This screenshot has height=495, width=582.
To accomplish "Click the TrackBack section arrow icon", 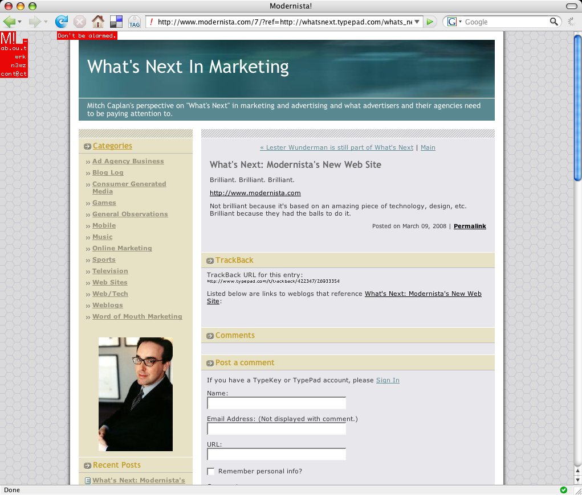I will coord(210,261).
